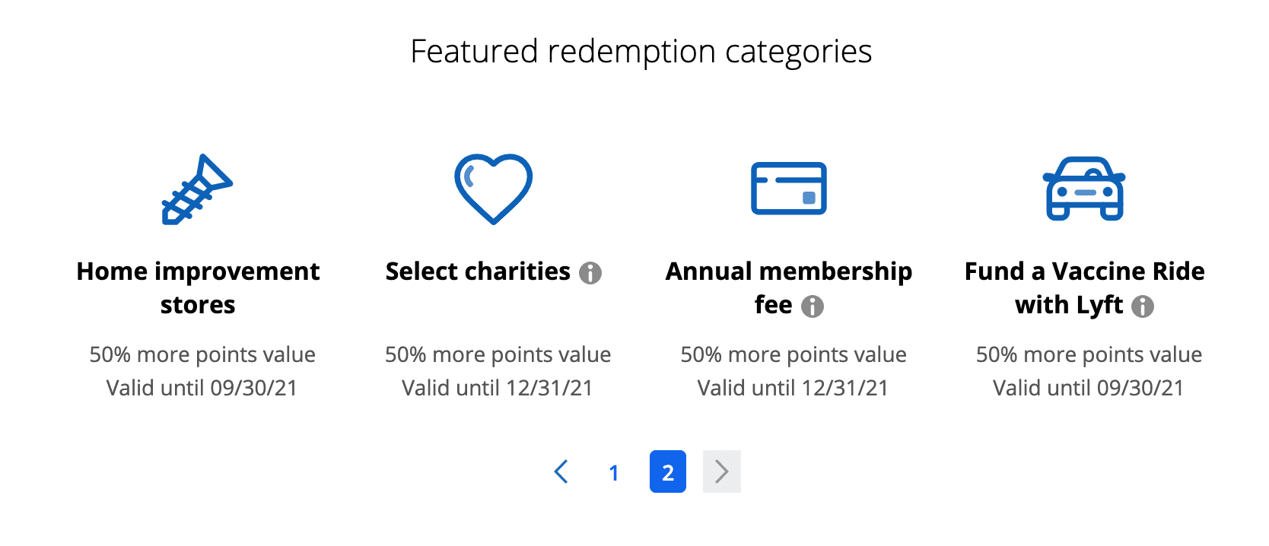Click 50% more points value under membership fee

point(794,354)
